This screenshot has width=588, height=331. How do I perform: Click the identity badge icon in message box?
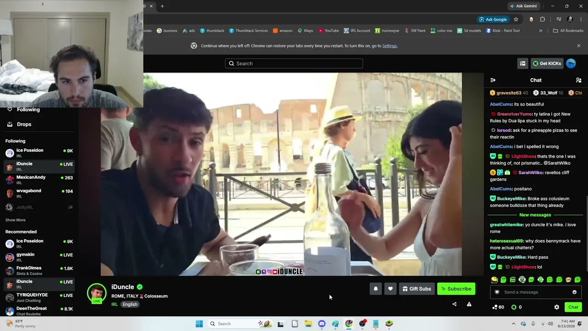point(497,292)
